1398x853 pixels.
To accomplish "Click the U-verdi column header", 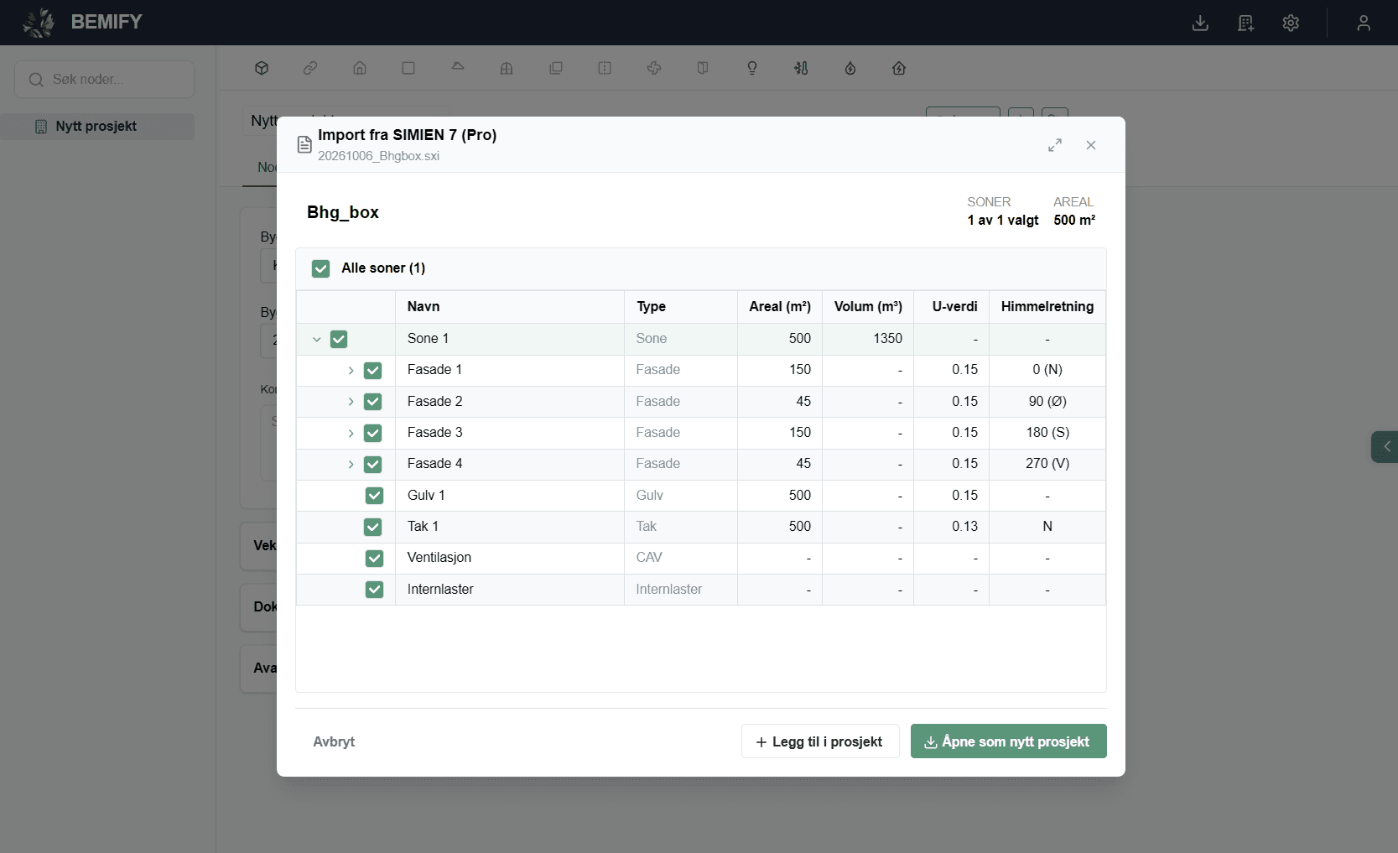I will pyautogui.click(x=952, y=307).
